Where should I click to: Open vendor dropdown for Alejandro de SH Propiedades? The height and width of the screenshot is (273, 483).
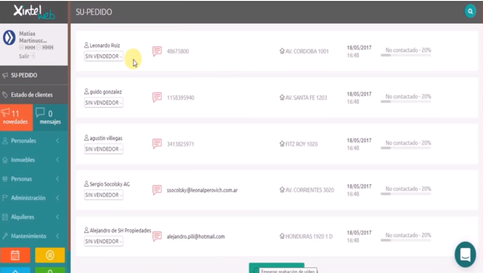coord(103,242)
